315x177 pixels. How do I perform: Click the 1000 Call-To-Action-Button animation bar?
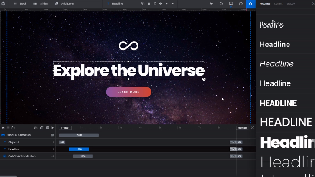click(x=83, y=156)
